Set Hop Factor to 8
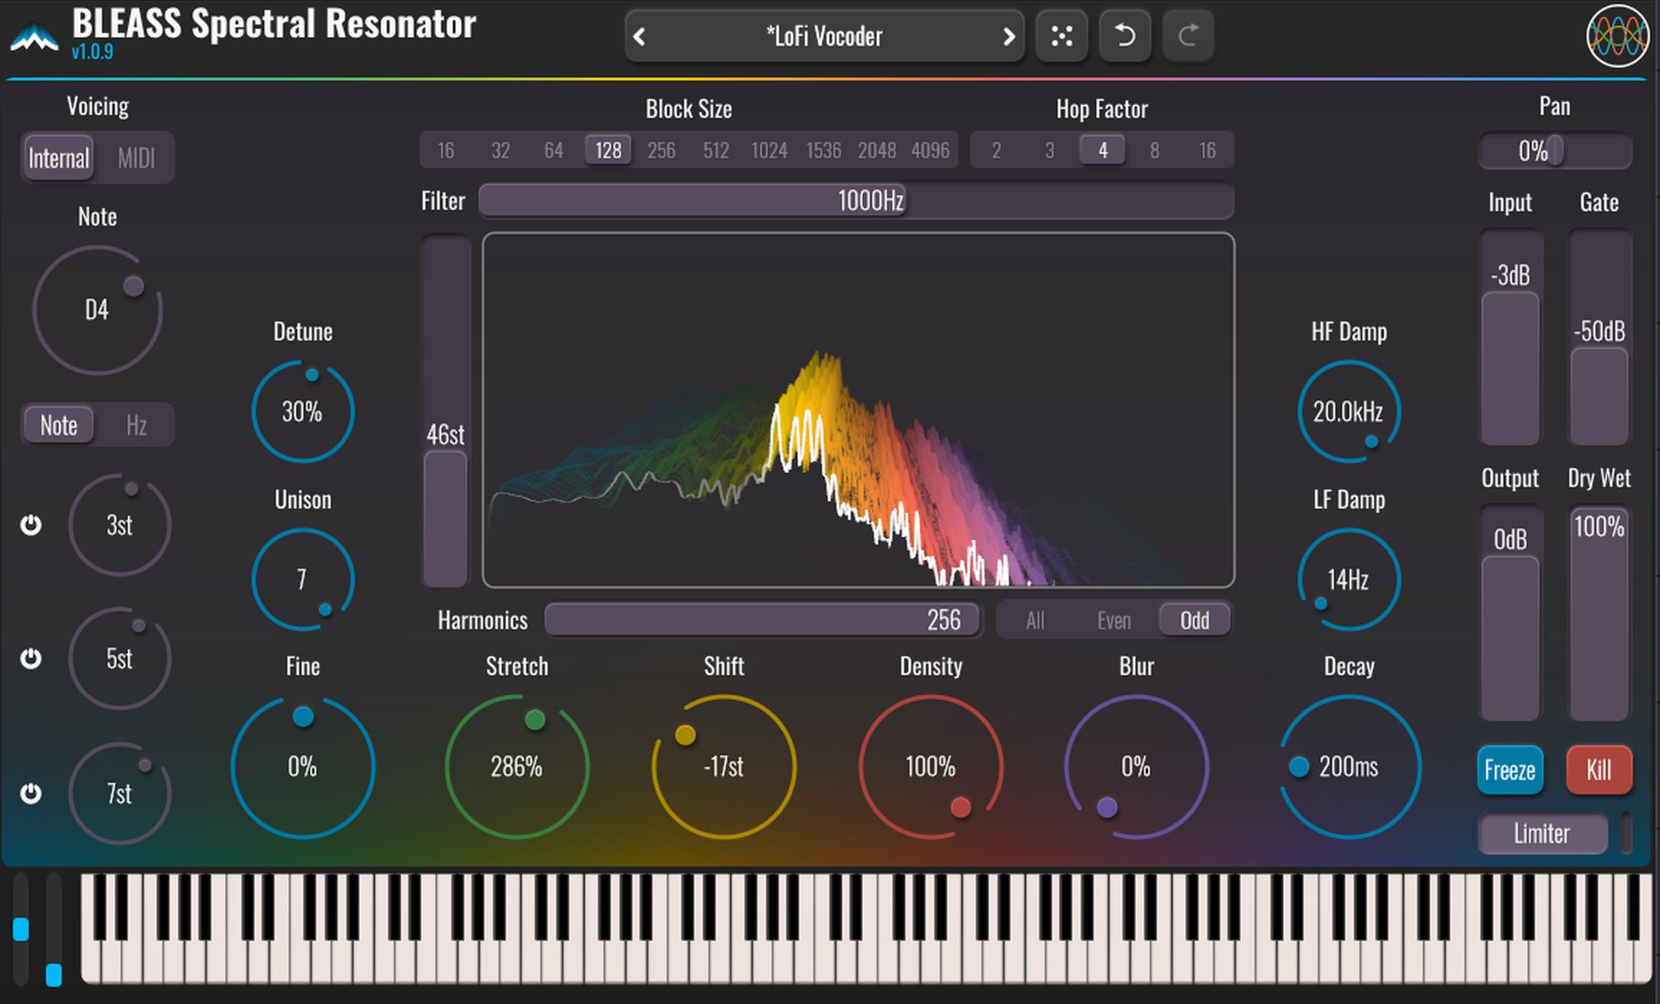Screen dimensions: 1660x1004 [x=1155, y=150]
